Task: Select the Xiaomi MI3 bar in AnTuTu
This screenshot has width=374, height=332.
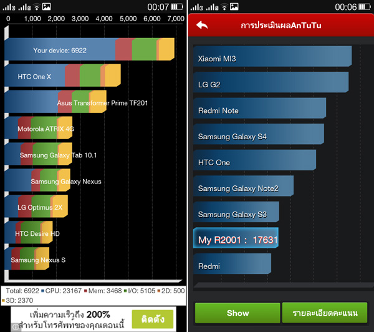Action: point(272,56)
